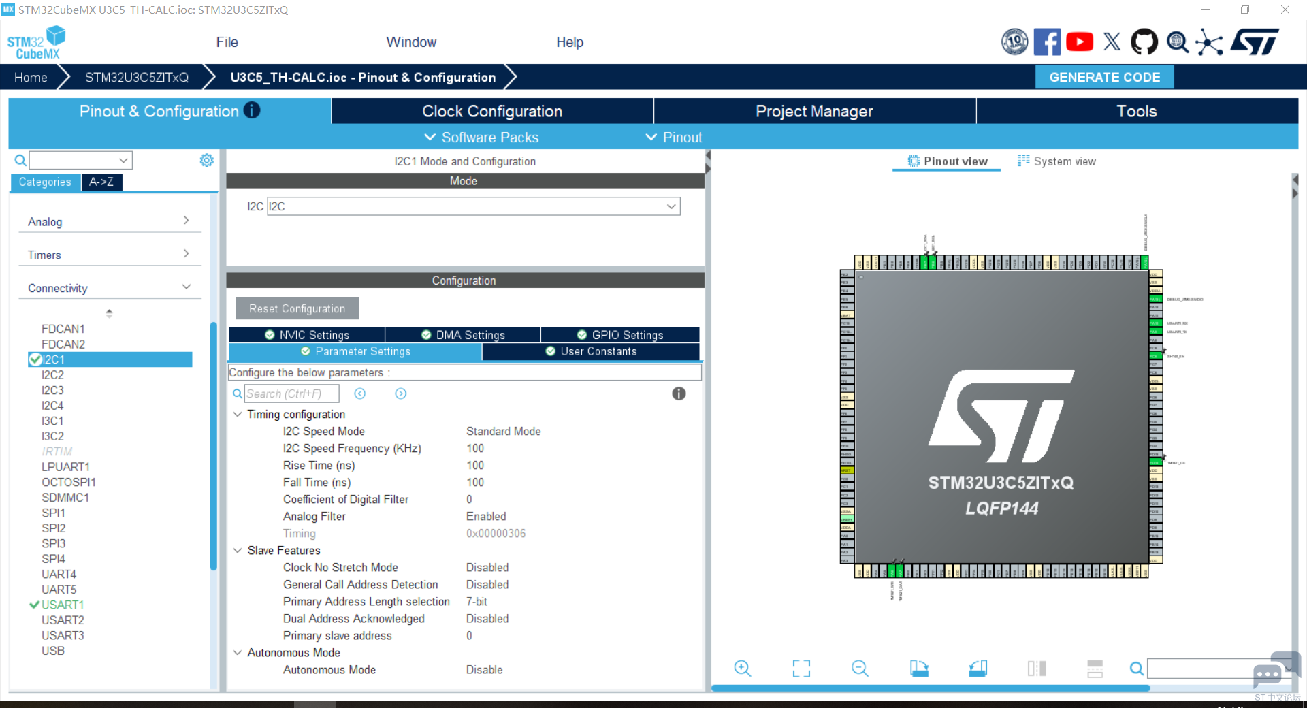Switch to System view
The height and width of the screenshot is (708, 1307).
coord(1056,161)
